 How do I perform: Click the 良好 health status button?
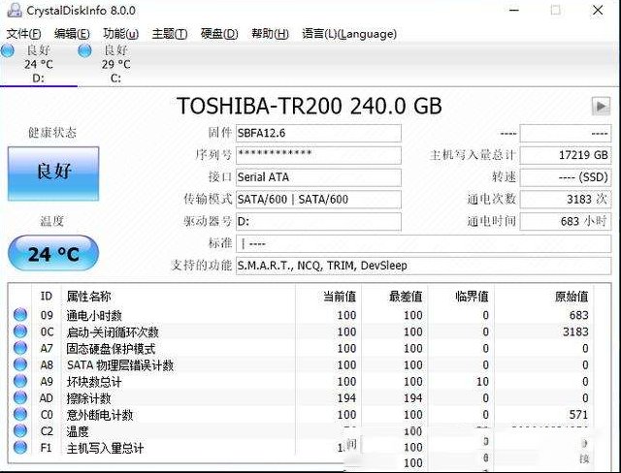click(53, 173)
